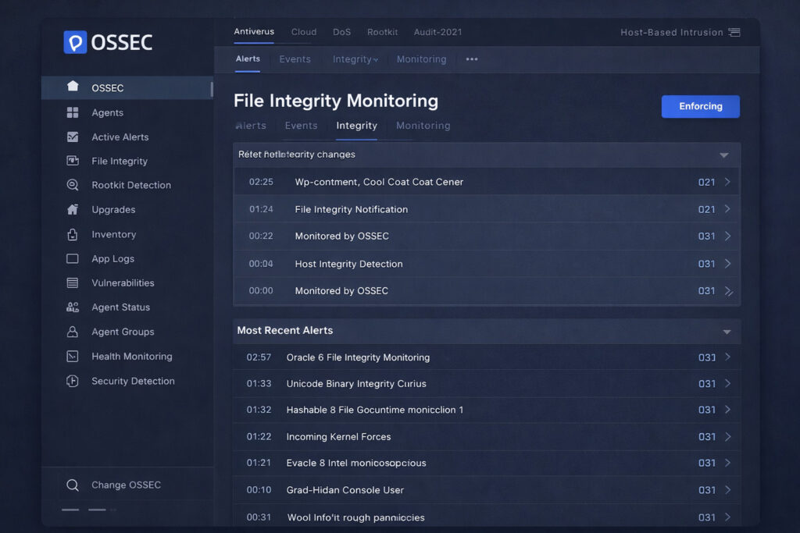
Task: Click the Host-Based Intrusion menu icon
Action: (734, 32)
